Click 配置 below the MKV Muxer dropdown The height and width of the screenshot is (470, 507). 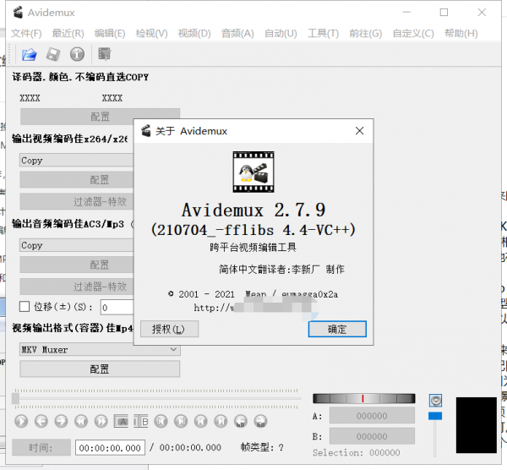(x=100, y=369)
